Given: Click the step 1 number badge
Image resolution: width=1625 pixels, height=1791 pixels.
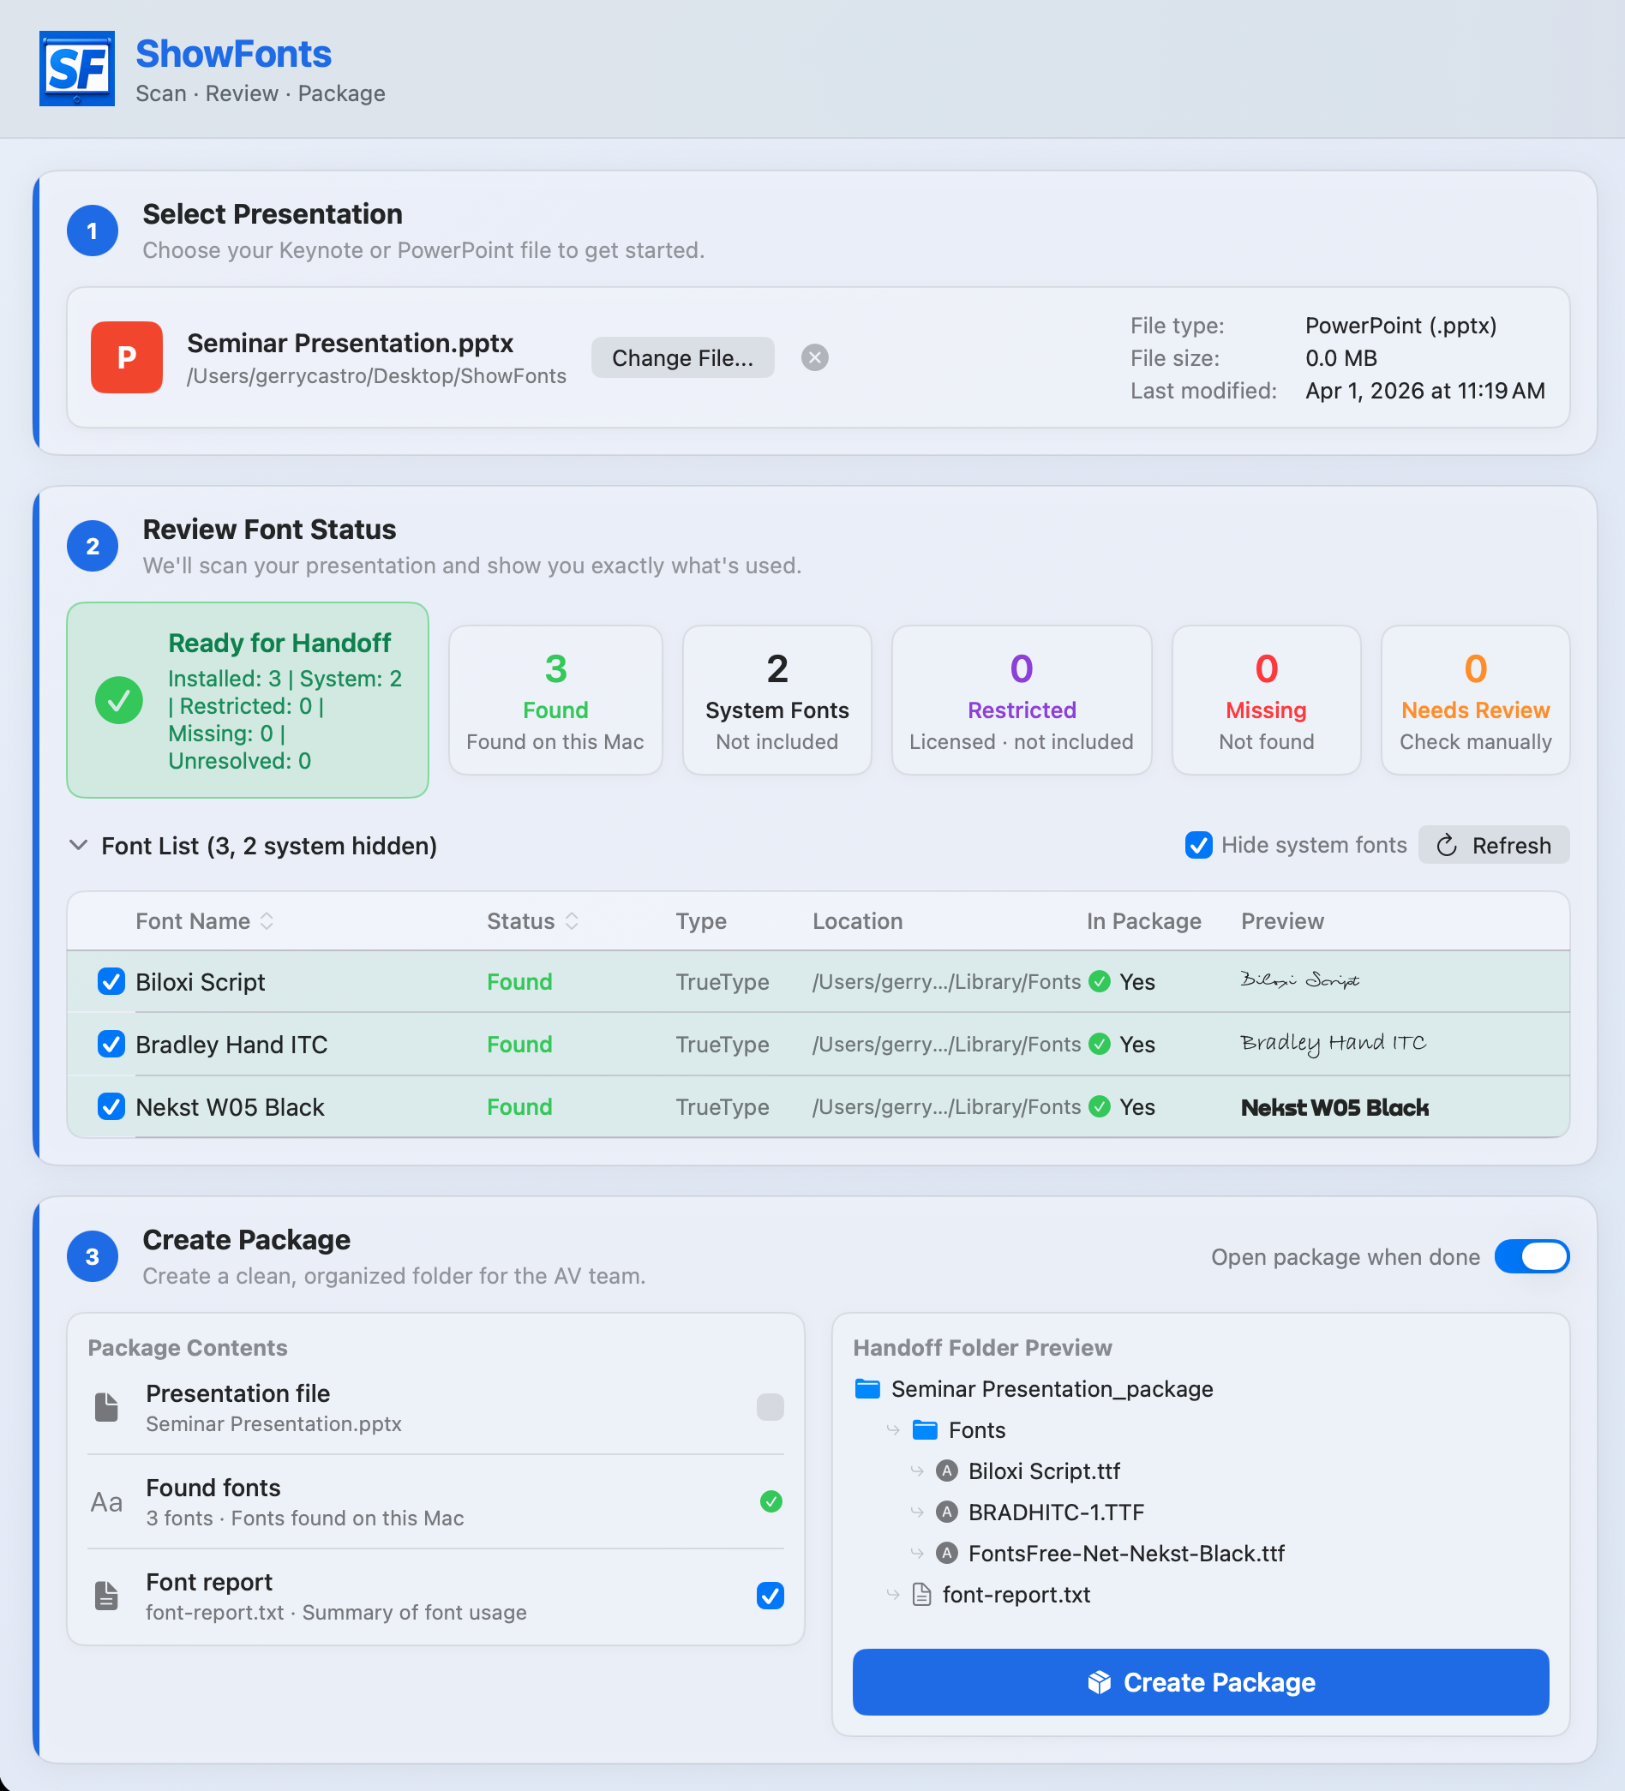Looking at the screenshot, I should click(93, 231).
